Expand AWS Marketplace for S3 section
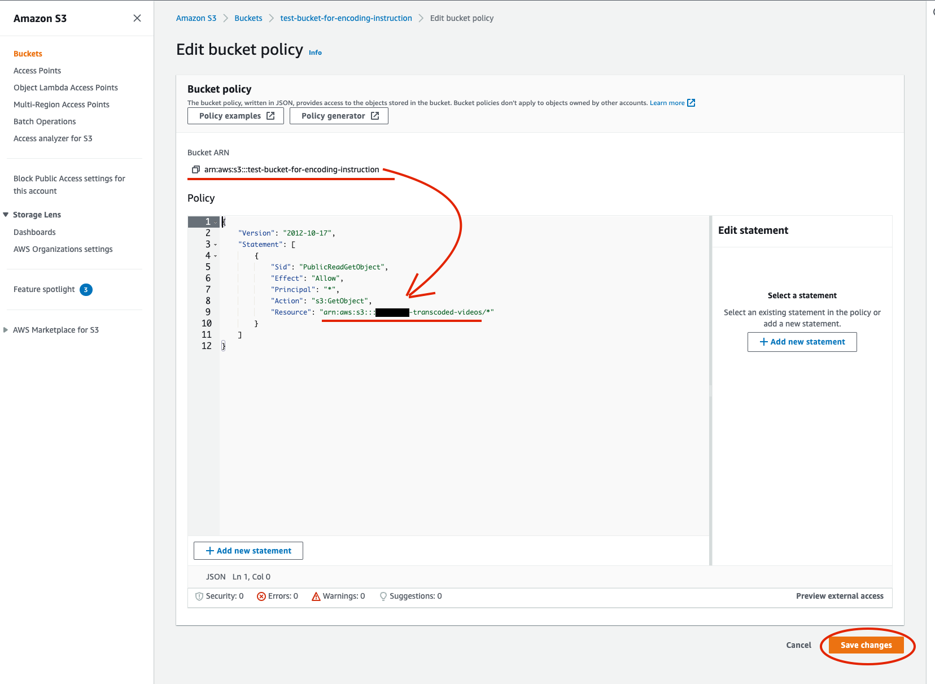Image resolution: width=935 pixels, height=684 pixels. tap(6, 330)
